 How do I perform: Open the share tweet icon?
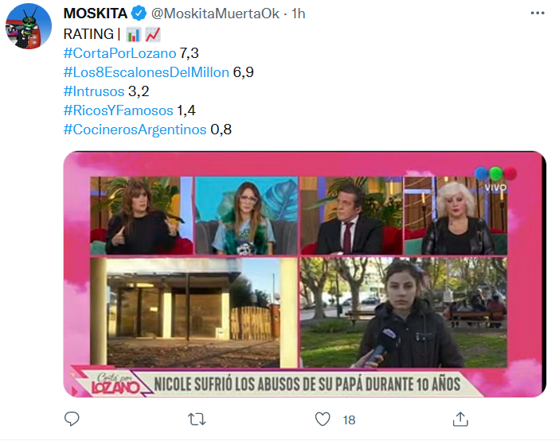pyautogui.click(x=460, y=419)
